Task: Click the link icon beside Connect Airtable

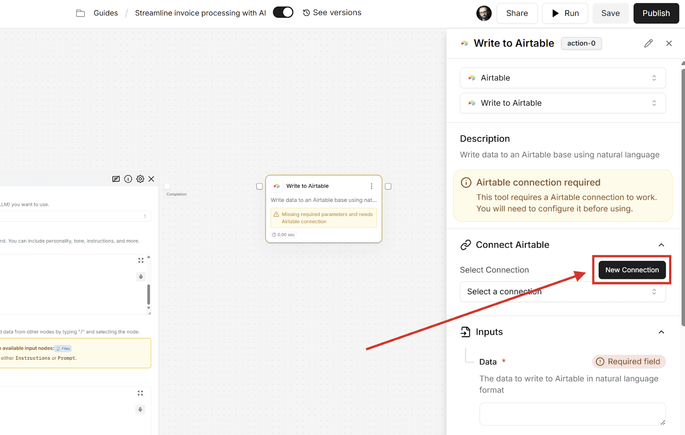Action: tap(465, 245)
